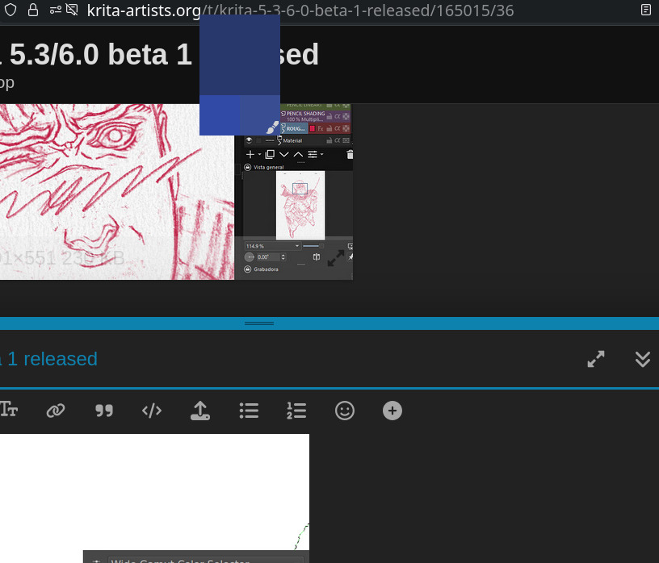
Task: Open the site permissions sliders icon
Action: (x=56, y=10)
